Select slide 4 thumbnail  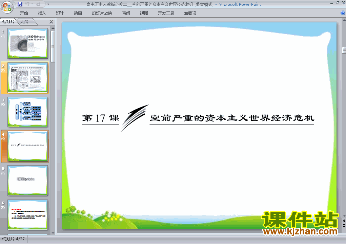tap(28, 146)
